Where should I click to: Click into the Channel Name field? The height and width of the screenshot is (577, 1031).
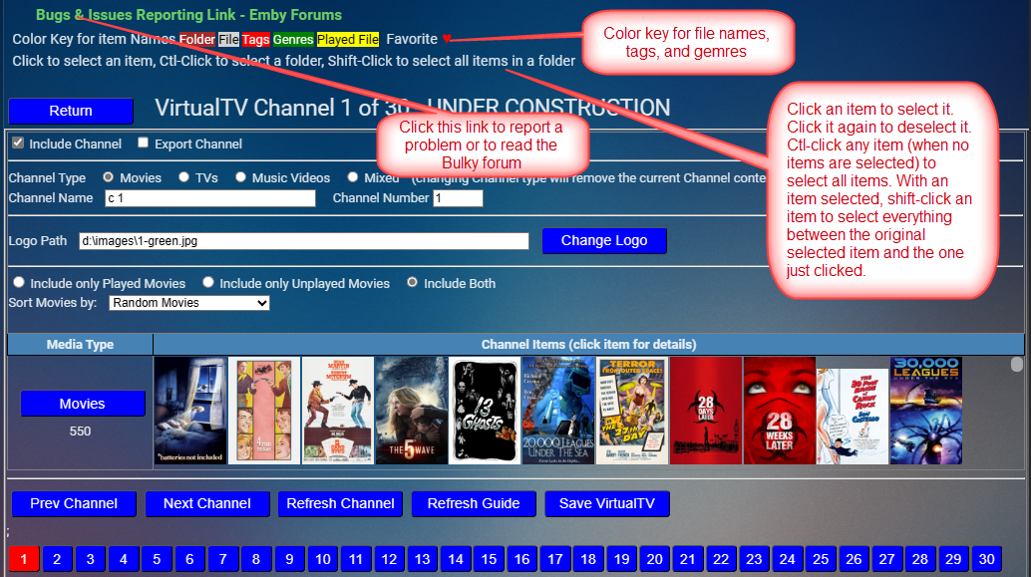pyautogui.click(x=210, y=197)
